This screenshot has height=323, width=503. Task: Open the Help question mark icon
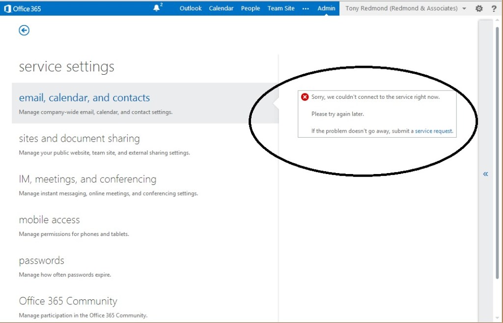point(494,8)
